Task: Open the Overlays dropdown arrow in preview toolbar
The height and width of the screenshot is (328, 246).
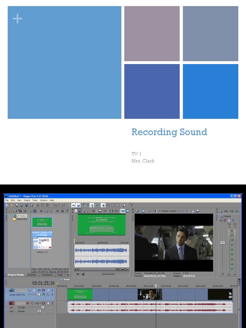Action: (x=187, y=211)
